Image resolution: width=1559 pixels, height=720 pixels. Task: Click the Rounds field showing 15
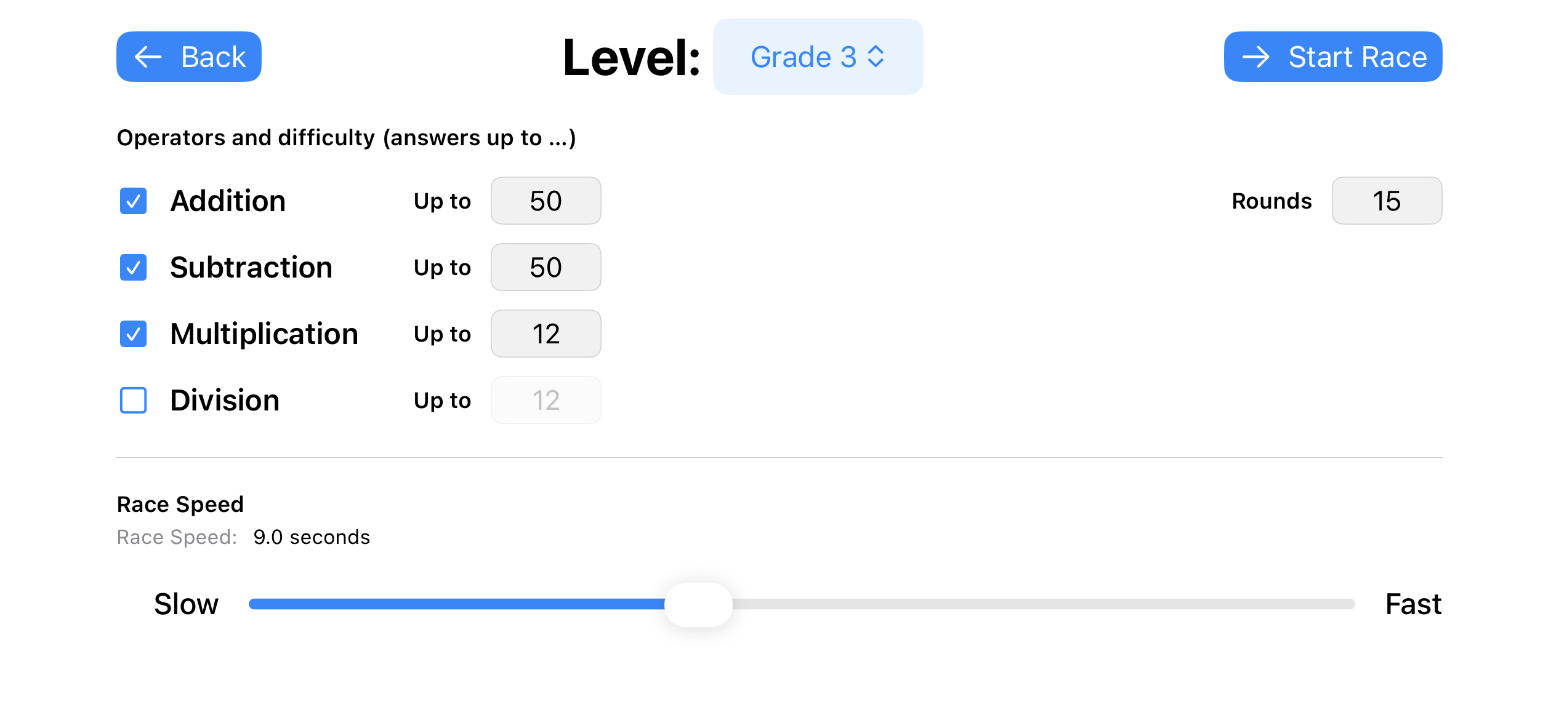1387,201
